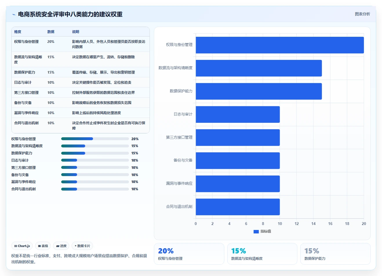Click the x-axis tick label 10
This screenshot has height=276, width=382.
pos(280,224)
